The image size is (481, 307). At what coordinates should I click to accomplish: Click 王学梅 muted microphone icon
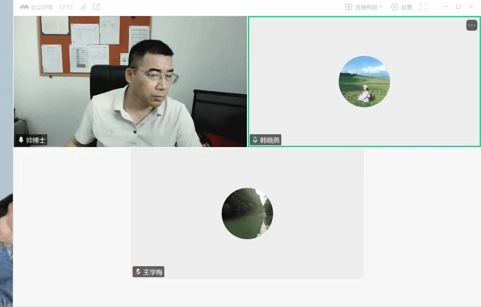point(138,272)
